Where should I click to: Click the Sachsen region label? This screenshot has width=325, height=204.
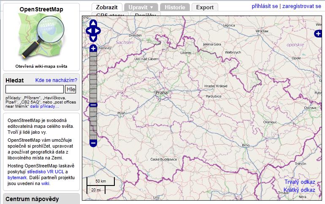tap(125, 42)
